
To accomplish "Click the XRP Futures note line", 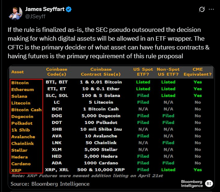I will [87, 176].
